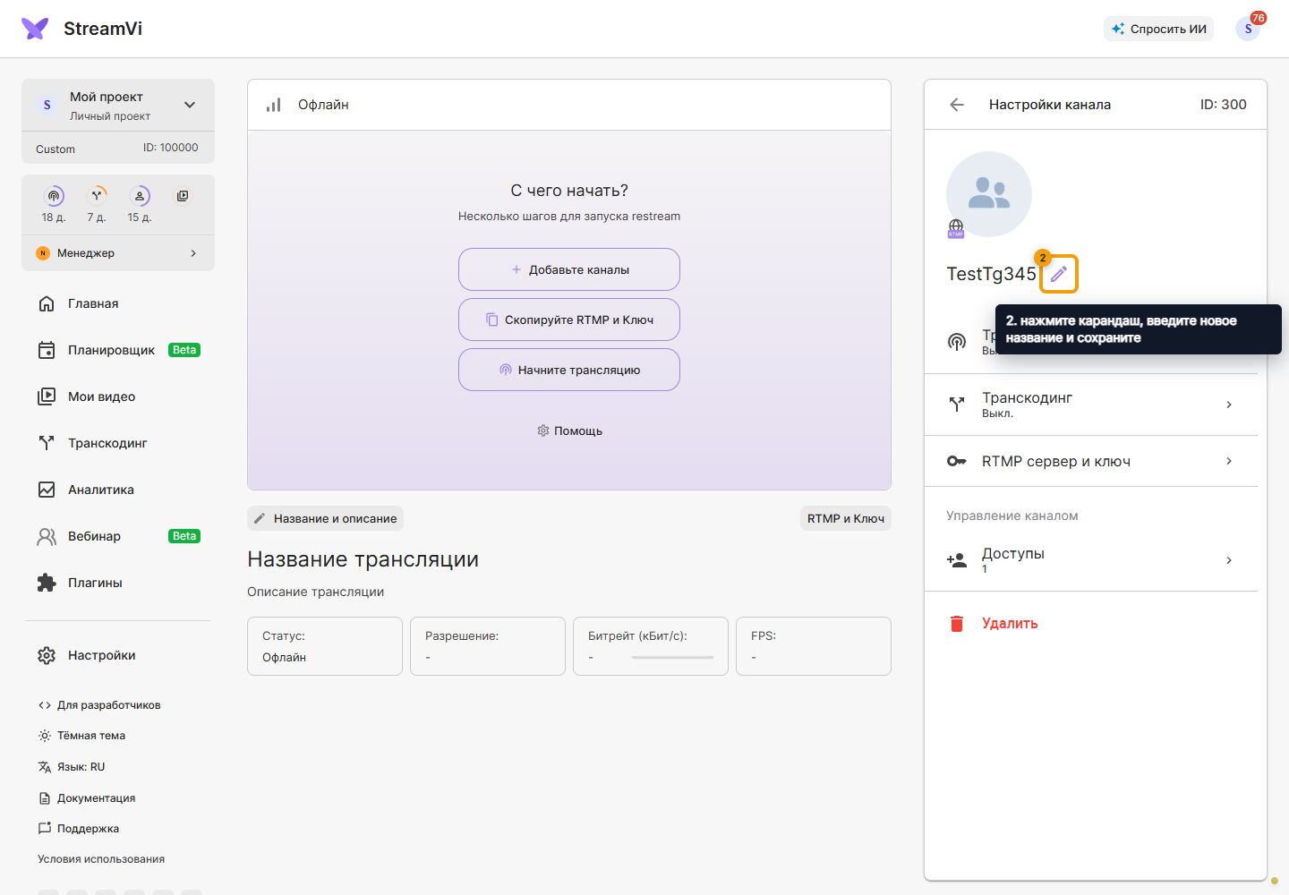This screenshot has width=1289, height=895.
Task: Click the channel group avatar picture
Action: [x=989, y=194]
